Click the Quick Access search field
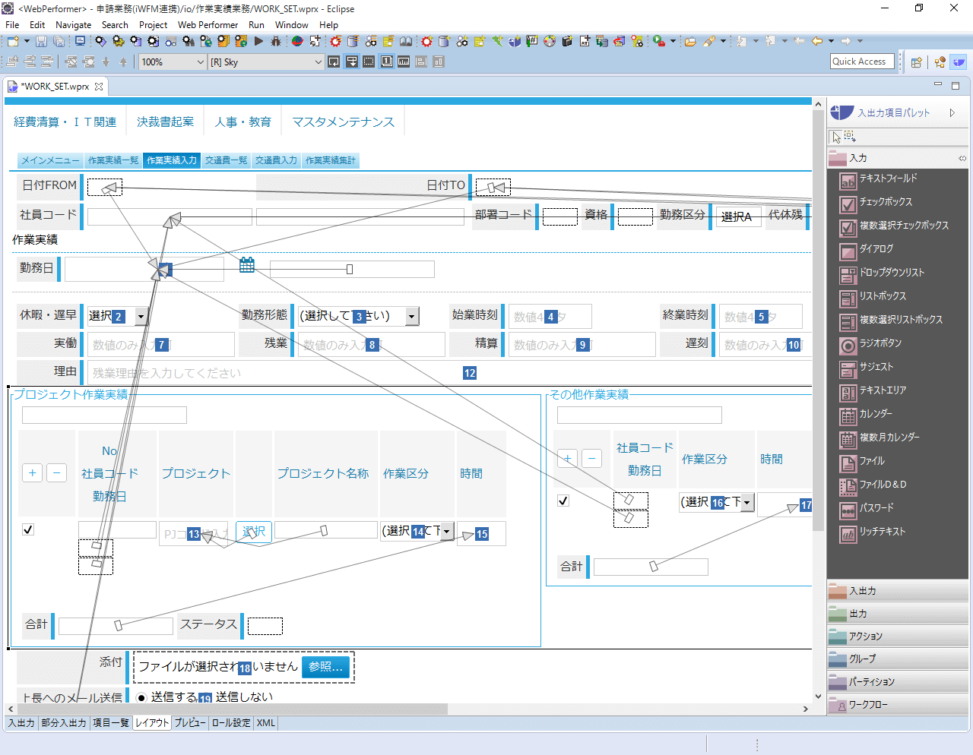The image size is (973, 755). 862,62
